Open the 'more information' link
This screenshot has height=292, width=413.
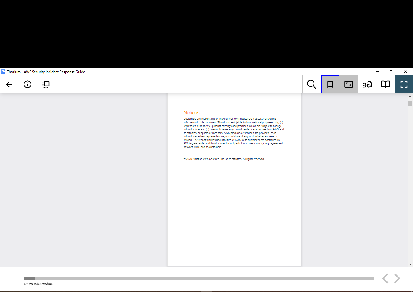click(x=38, y=284)
